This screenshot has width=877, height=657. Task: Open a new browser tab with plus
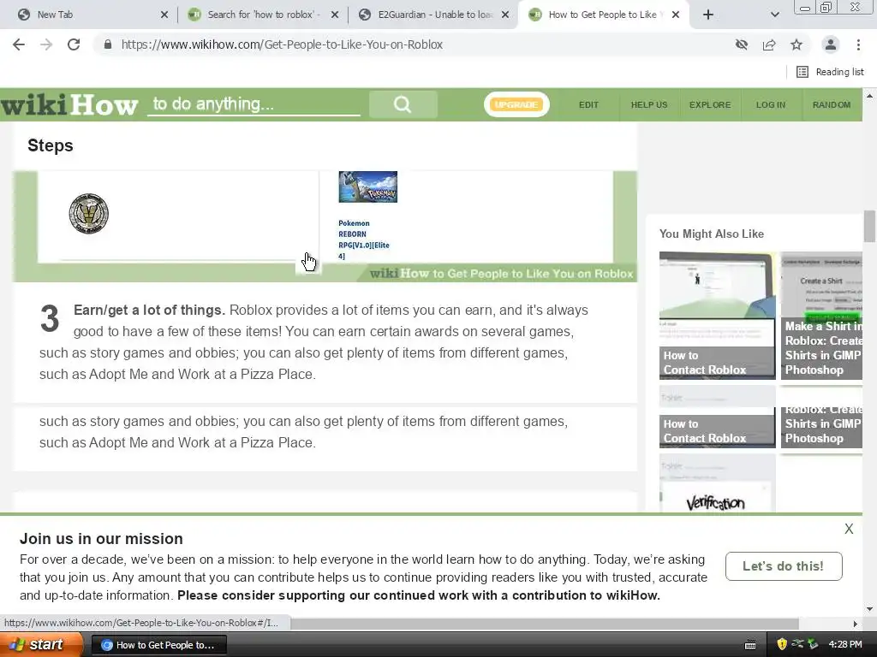tap(708, 15)
